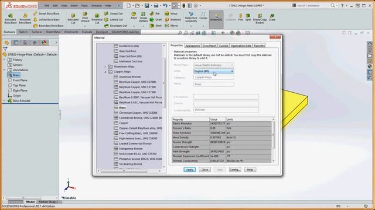Select the Swept Cut tool
The image size is (375, 210).
tap(114, 13)
